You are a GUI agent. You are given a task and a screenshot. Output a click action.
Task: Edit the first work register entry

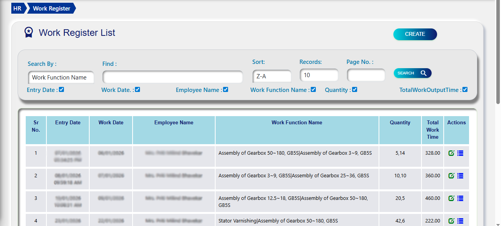(451, 153)
